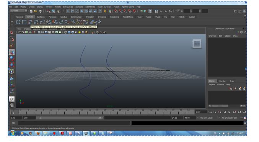Screen dimensions: 259x142
Task: Click the Layer Editor horizontal scrollbar
Action: click(x=220, y=106)
